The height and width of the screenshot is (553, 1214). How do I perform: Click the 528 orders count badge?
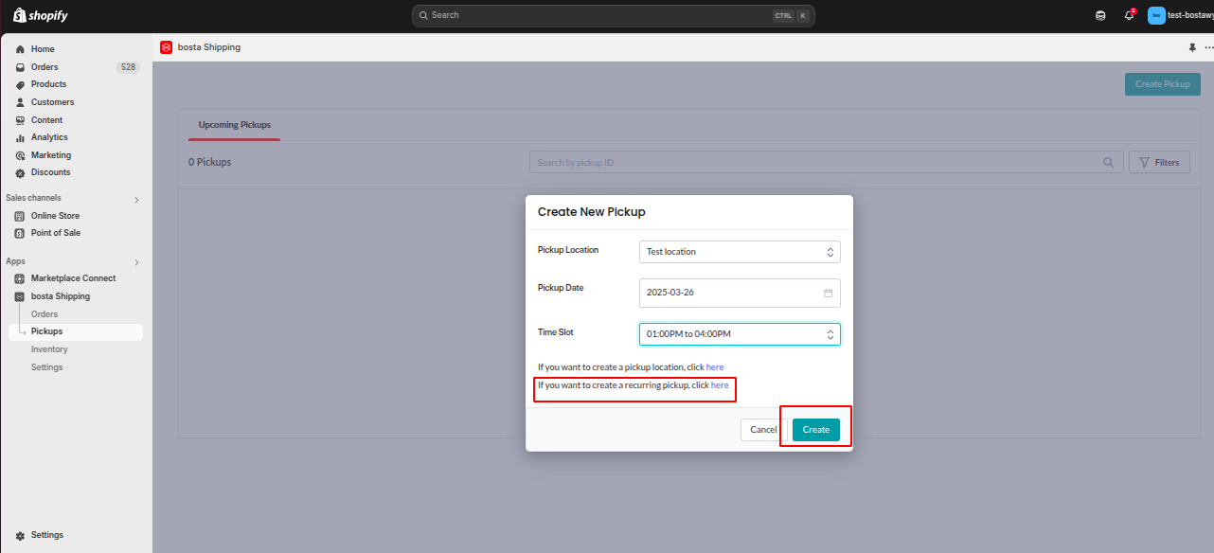tap(128, 67)
